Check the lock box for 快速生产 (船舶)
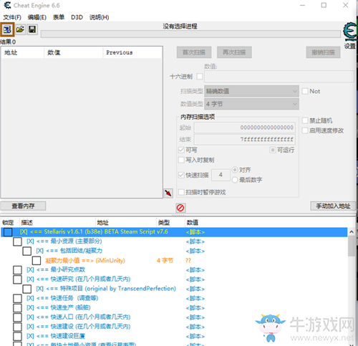The height and width of the screenshot is (346, 358). coord(17,308)
